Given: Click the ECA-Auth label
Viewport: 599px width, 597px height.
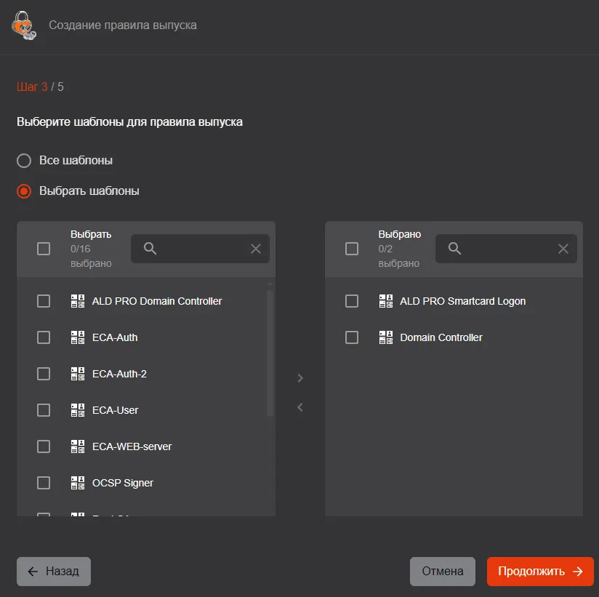Looking at the screenshot, I should pyautogui.click(x=115, y=337).
